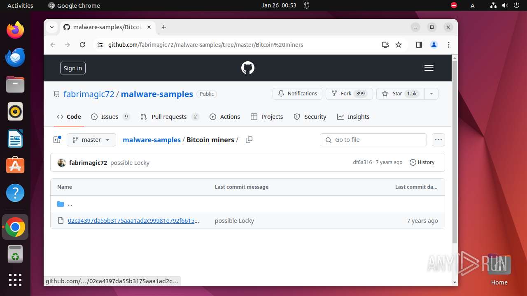527x296 pixels.
Task: Open the GitHub home logo
Action: [248, 68]
